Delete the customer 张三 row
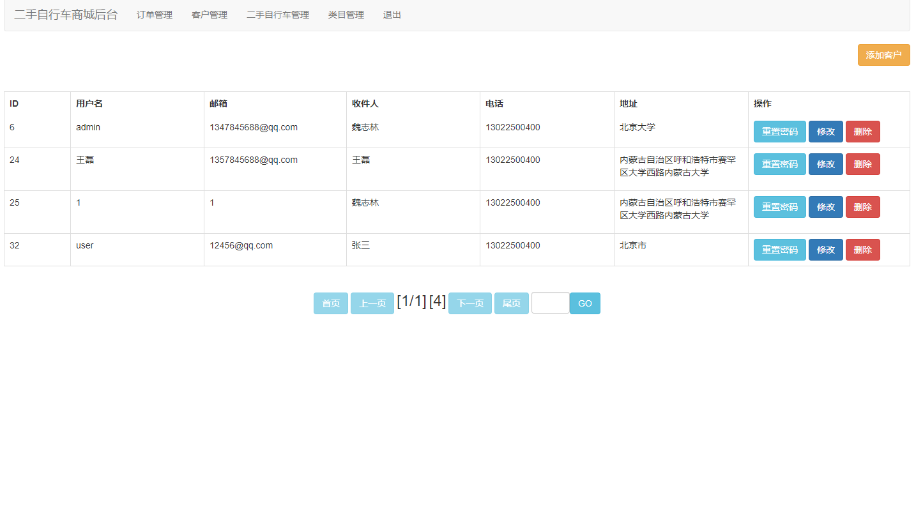The image size is (916, 525). point(862,250)
